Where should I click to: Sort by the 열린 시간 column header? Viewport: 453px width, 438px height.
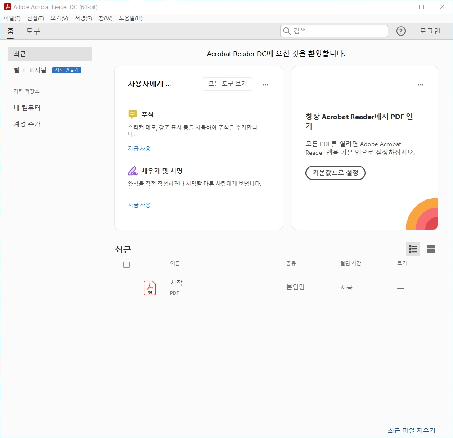click(350, 263)
